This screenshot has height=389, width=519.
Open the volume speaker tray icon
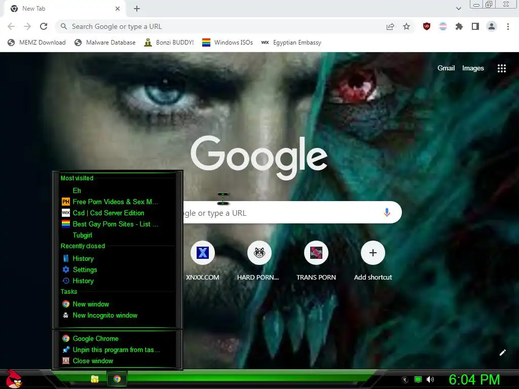click(x=430, y=379)
